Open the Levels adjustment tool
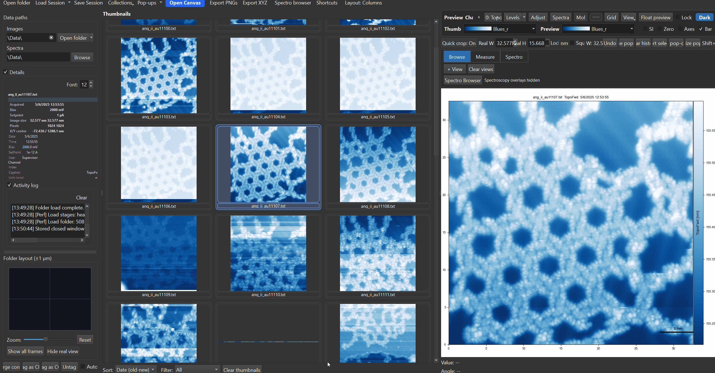The image size is (715, 373). pos(512,17)
